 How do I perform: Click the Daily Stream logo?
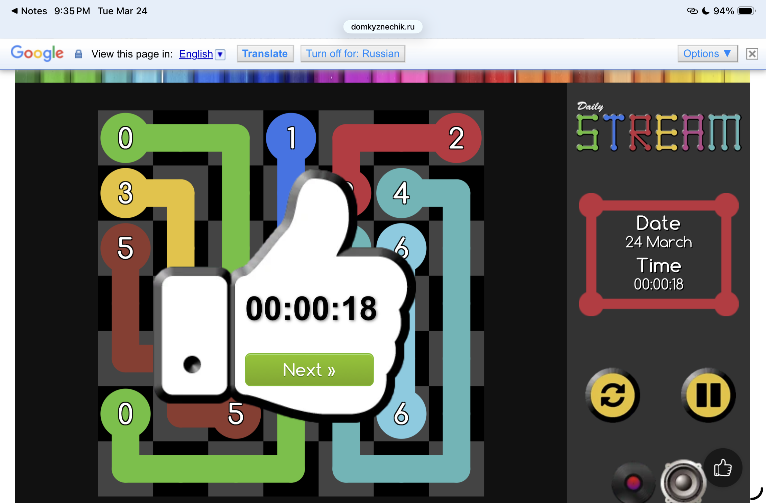(x=658, y=127)
